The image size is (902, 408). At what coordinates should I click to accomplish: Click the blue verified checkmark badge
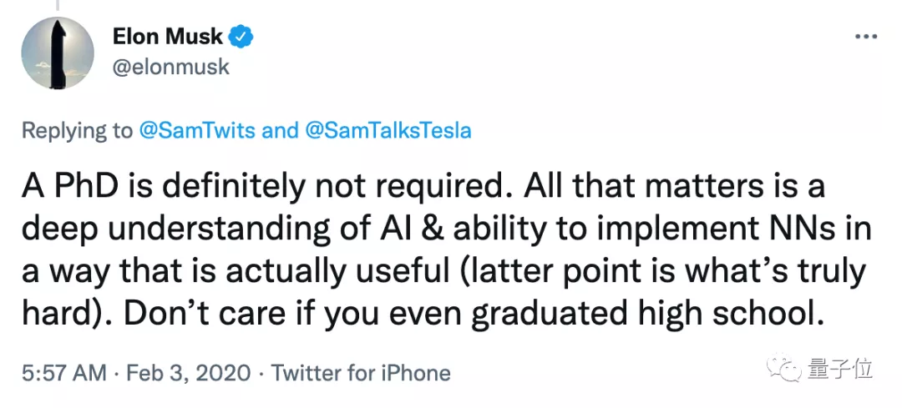[243, 37]
